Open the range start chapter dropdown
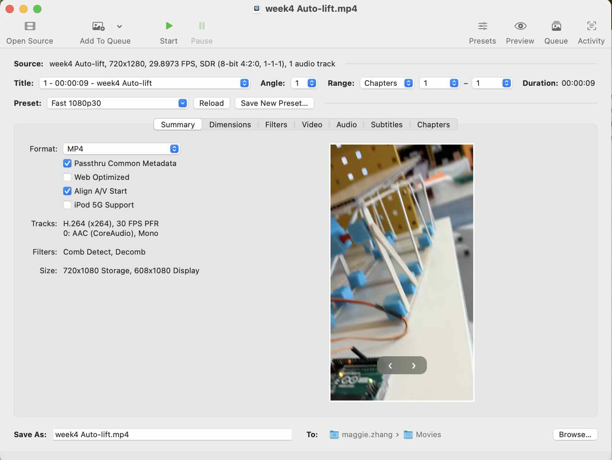Screen dimensions: 612x460 (439, 83)
